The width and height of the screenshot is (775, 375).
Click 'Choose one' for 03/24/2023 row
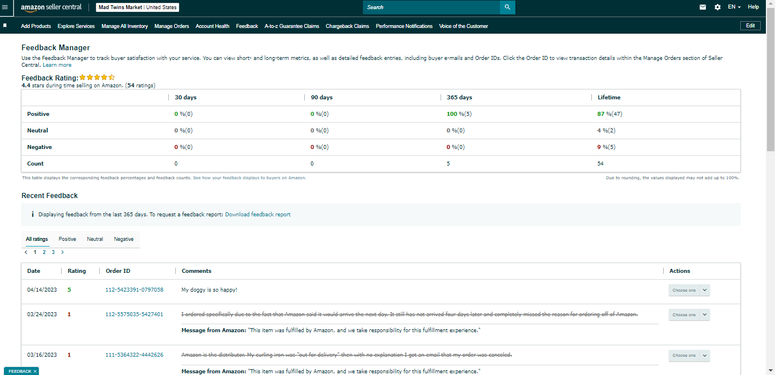coord(684,314)
